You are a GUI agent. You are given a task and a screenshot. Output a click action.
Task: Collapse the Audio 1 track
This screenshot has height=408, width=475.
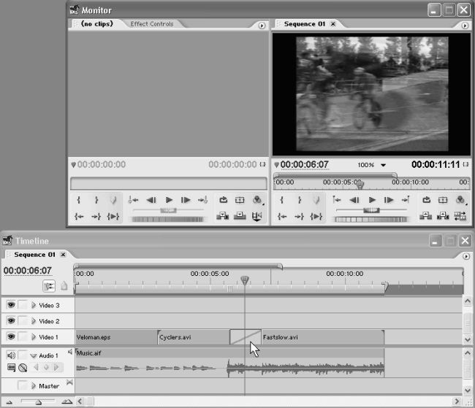pos(34,355)
